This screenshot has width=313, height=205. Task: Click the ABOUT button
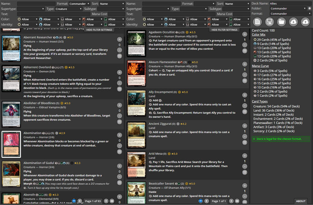point(301,201)
